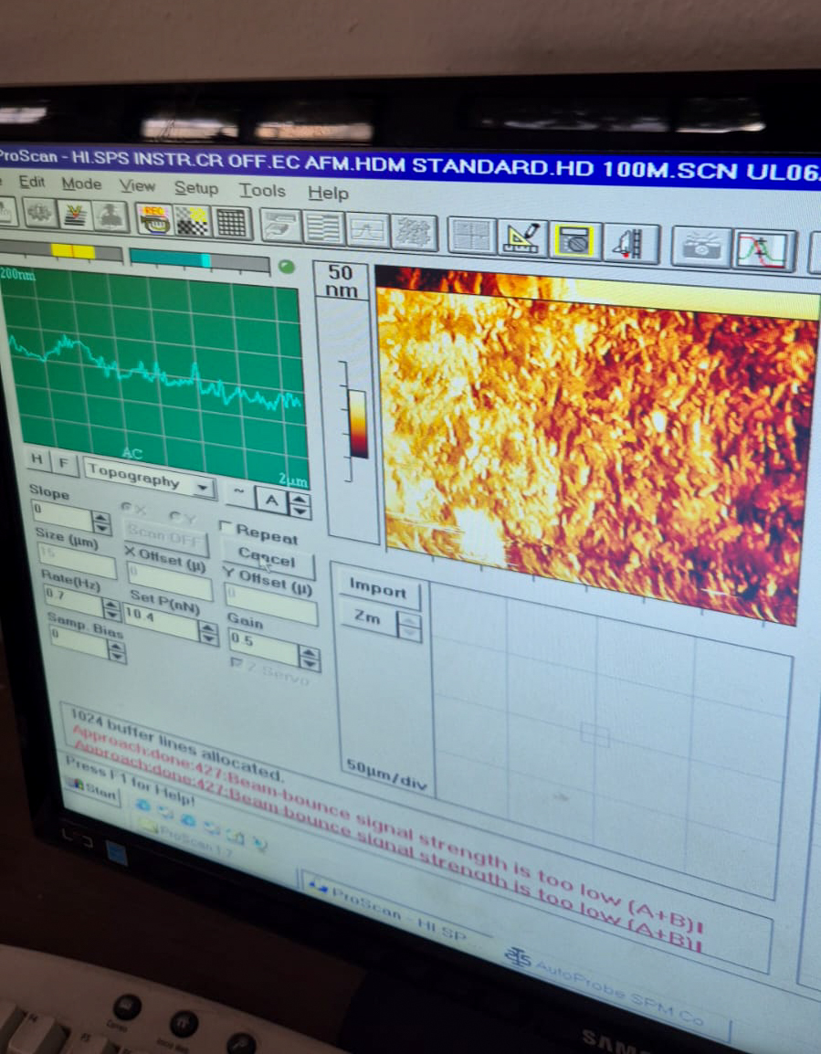
Task: Click the yellow-highlighted toolbar icon
Action: tap(574, 241)
